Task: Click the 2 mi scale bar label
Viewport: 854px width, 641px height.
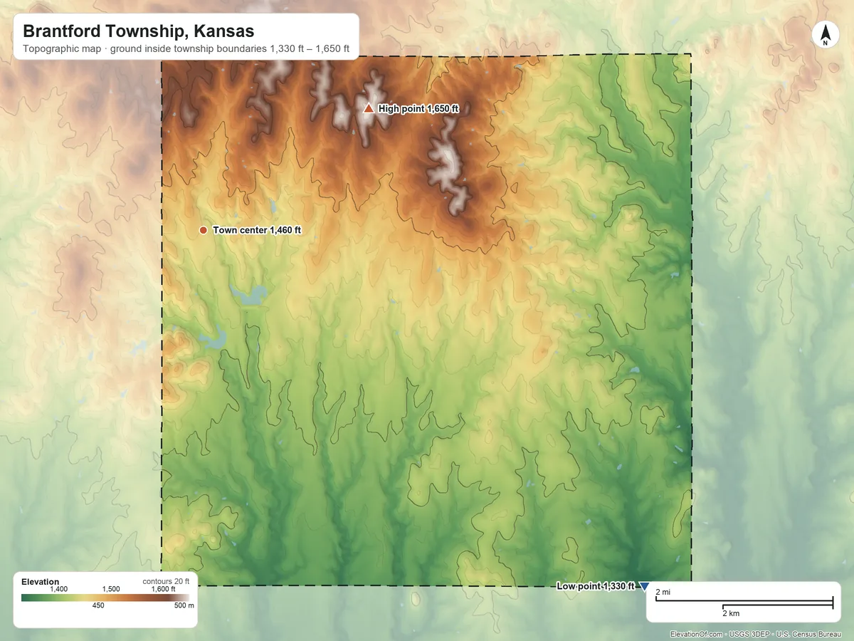Action: [x=663, y=593]
